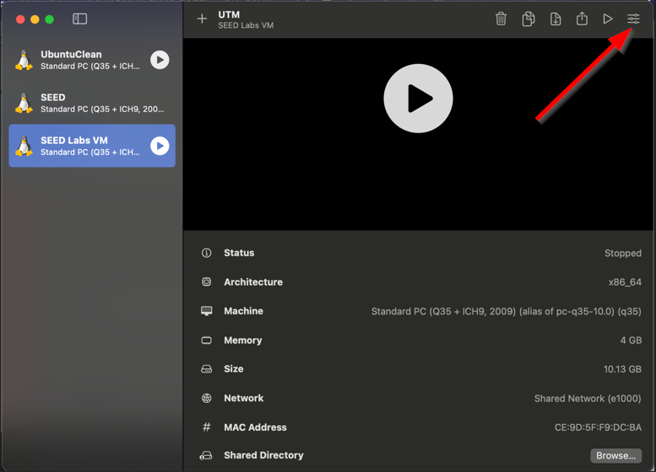Click the Shared Directory icon
The width and height of the screenshot is (656, 472).
206,455
